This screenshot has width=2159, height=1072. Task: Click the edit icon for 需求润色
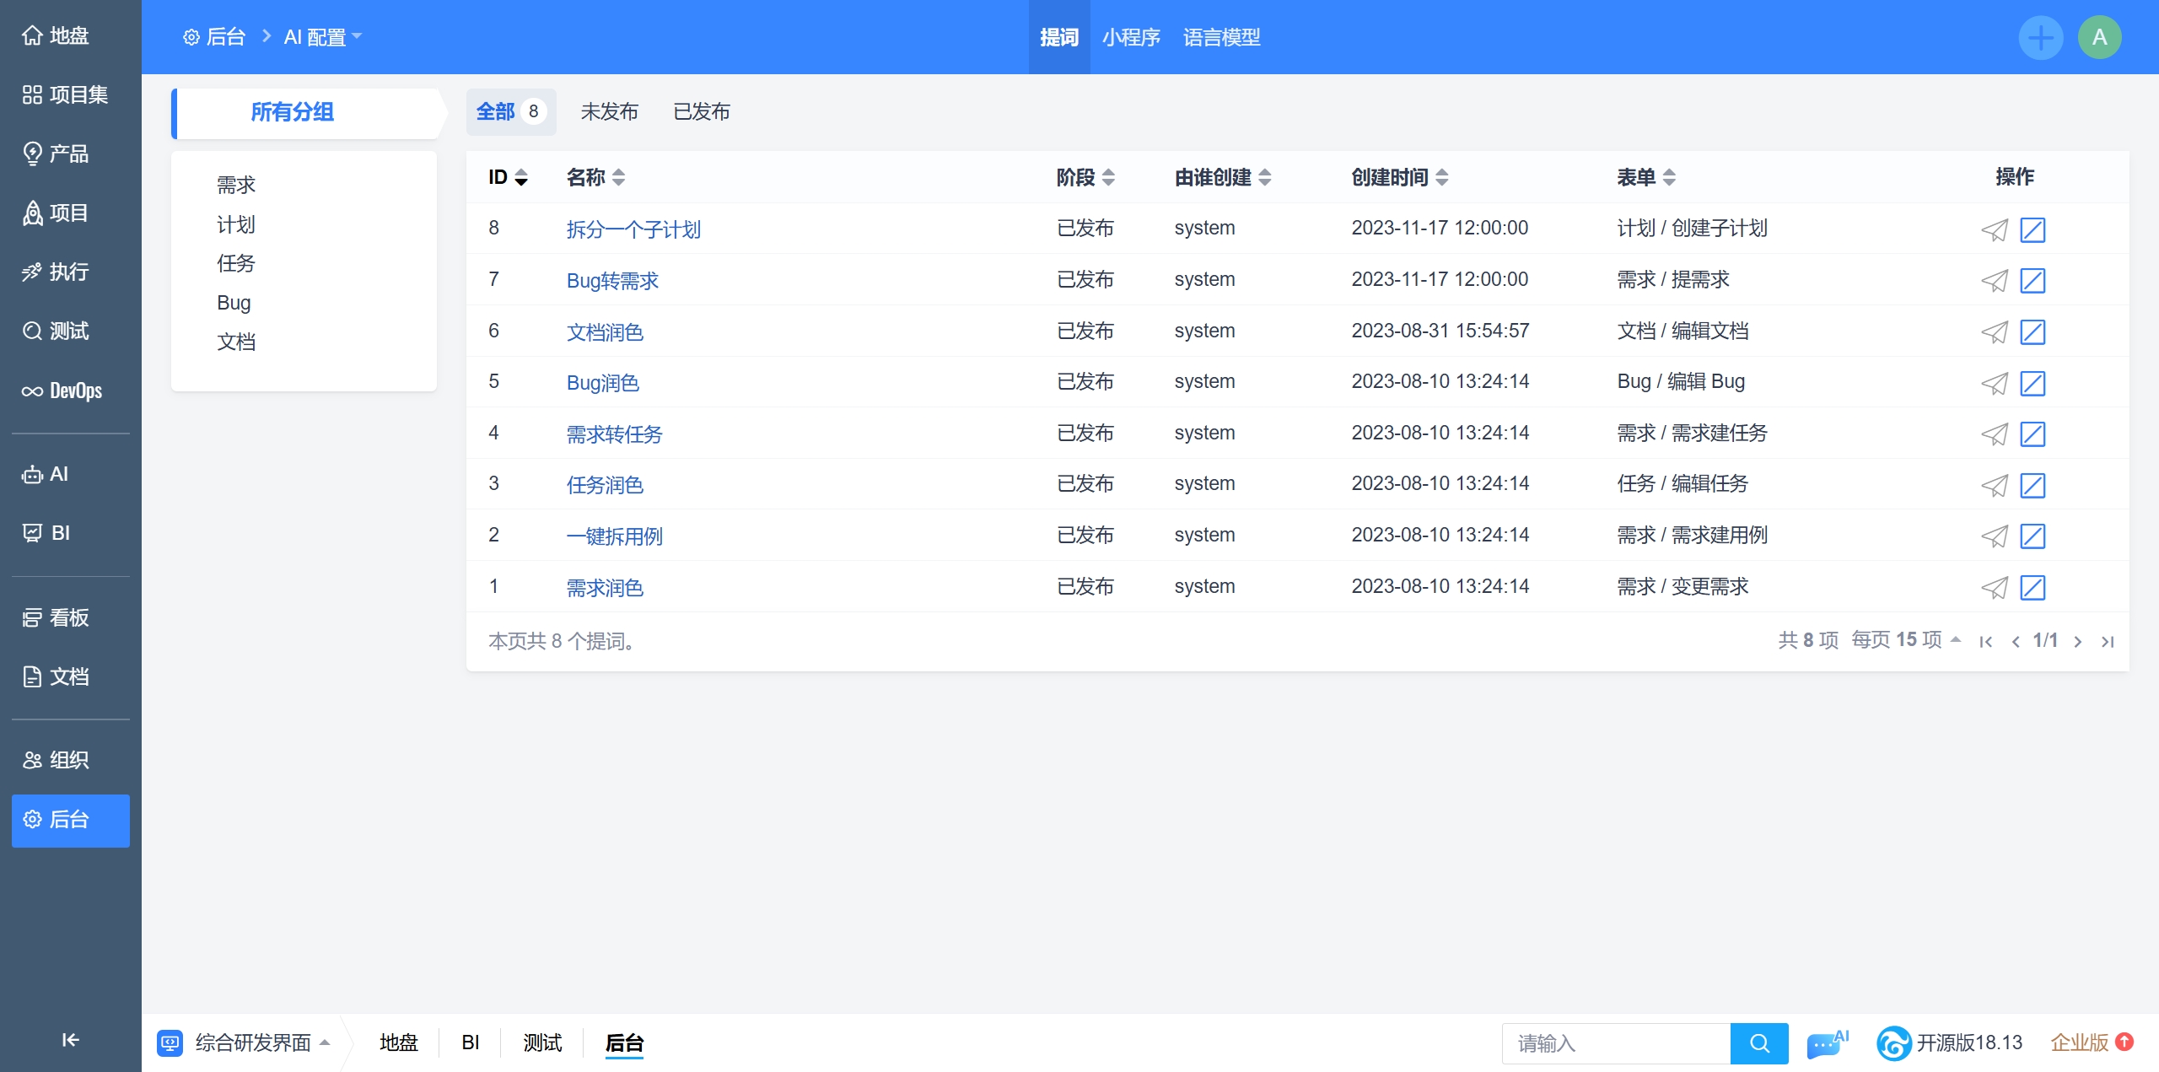point(2032,587)
